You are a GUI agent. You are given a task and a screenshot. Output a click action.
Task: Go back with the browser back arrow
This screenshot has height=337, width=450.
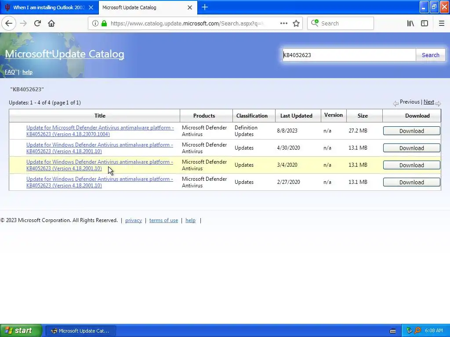(9, 23)
